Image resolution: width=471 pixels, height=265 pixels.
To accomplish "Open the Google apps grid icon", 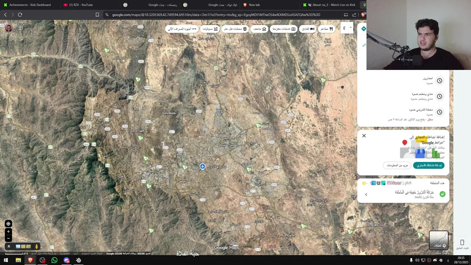I will (21, 27).
